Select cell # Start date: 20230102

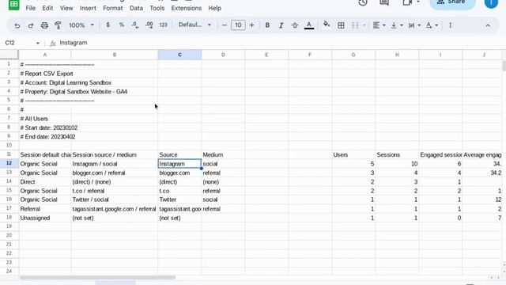pyautogui.click(x=45, y=127)
